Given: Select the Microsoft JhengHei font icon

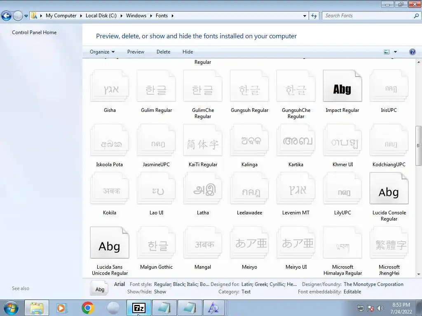Looking at the screenshot, I should click(x=389, y=242).
